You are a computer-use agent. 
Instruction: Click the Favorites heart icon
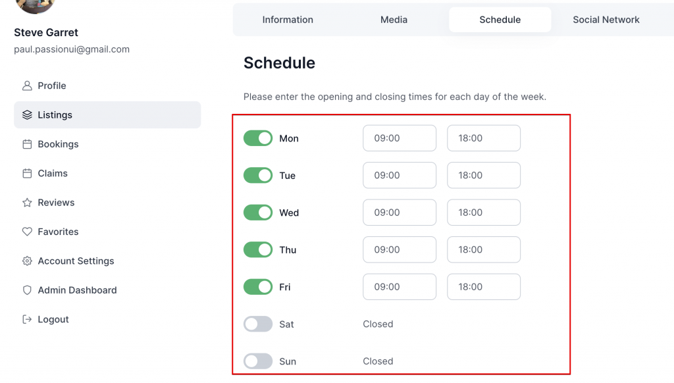coord(27,232)
